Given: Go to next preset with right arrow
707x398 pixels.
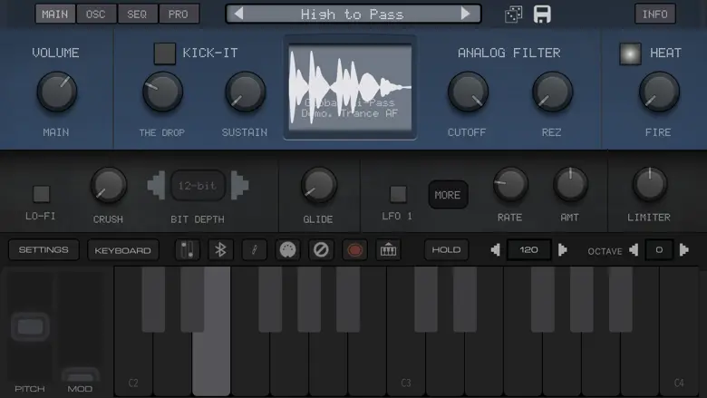Looking at the screenshot, I should 467,14.
